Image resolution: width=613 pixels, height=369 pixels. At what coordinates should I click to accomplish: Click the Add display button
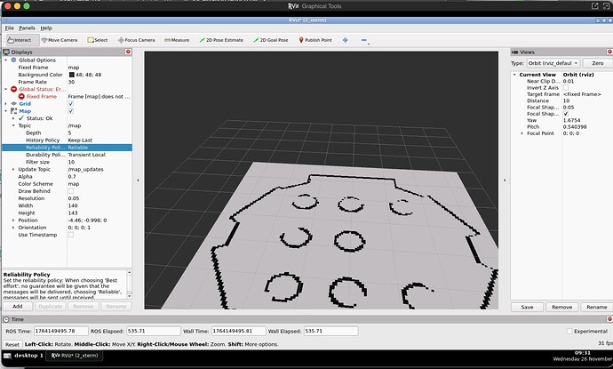coord(17,305)
